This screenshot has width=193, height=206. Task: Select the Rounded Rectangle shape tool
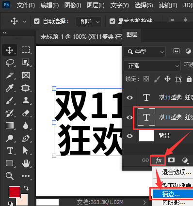pos(10,163)
